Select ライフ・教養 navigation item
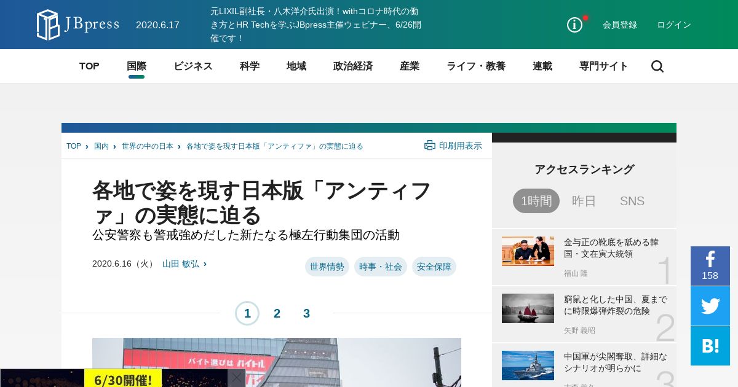The width and height of the screenshot is (738, 387). (476, 66)
